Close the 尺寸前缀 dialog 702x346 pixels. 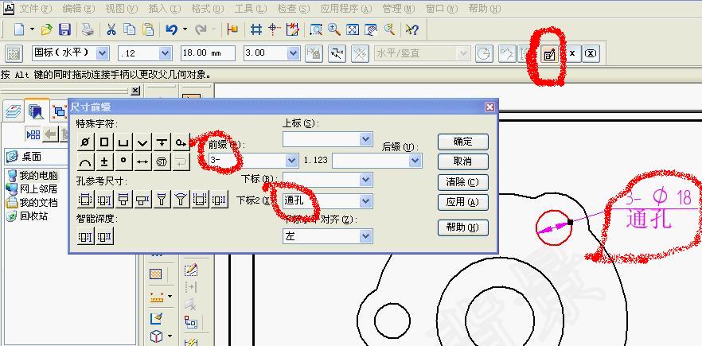489,107
